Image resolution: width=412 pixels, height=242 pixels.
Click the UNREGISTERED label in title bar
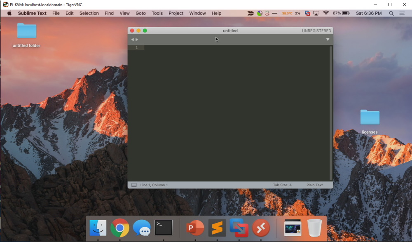click(316, 31)
